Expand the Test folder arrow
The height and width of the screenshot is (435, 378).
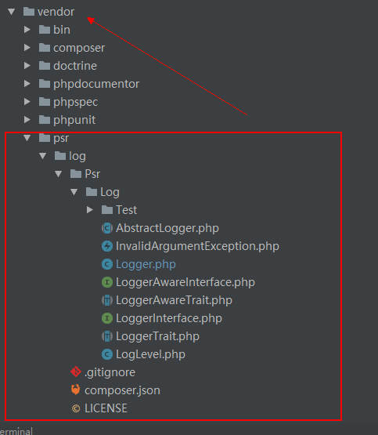pos(90,210)
